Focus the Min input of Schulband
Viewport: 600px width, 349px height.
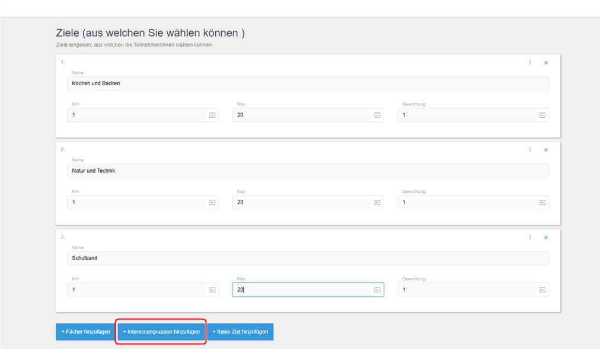click(143, 290)
